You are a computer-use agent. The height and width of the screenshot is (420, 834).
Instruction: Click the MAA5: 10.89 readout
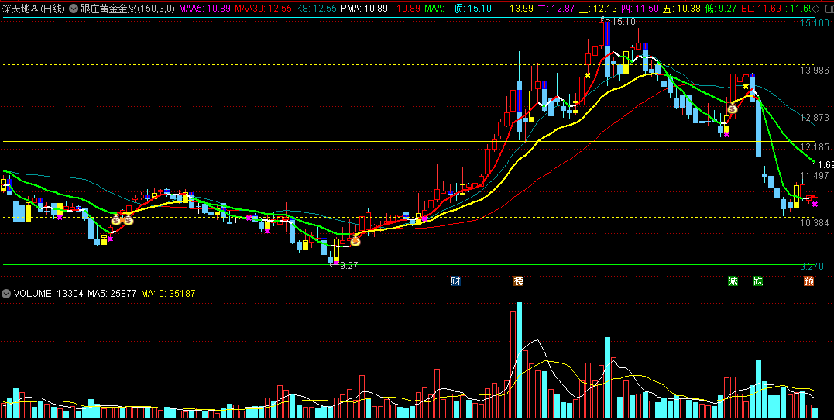coord(204,8)
